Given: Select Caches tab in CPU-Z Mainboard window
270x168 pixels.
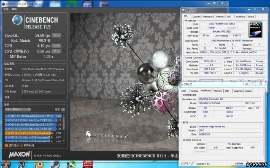Looking at the screenshot, I should pos(194,91).
